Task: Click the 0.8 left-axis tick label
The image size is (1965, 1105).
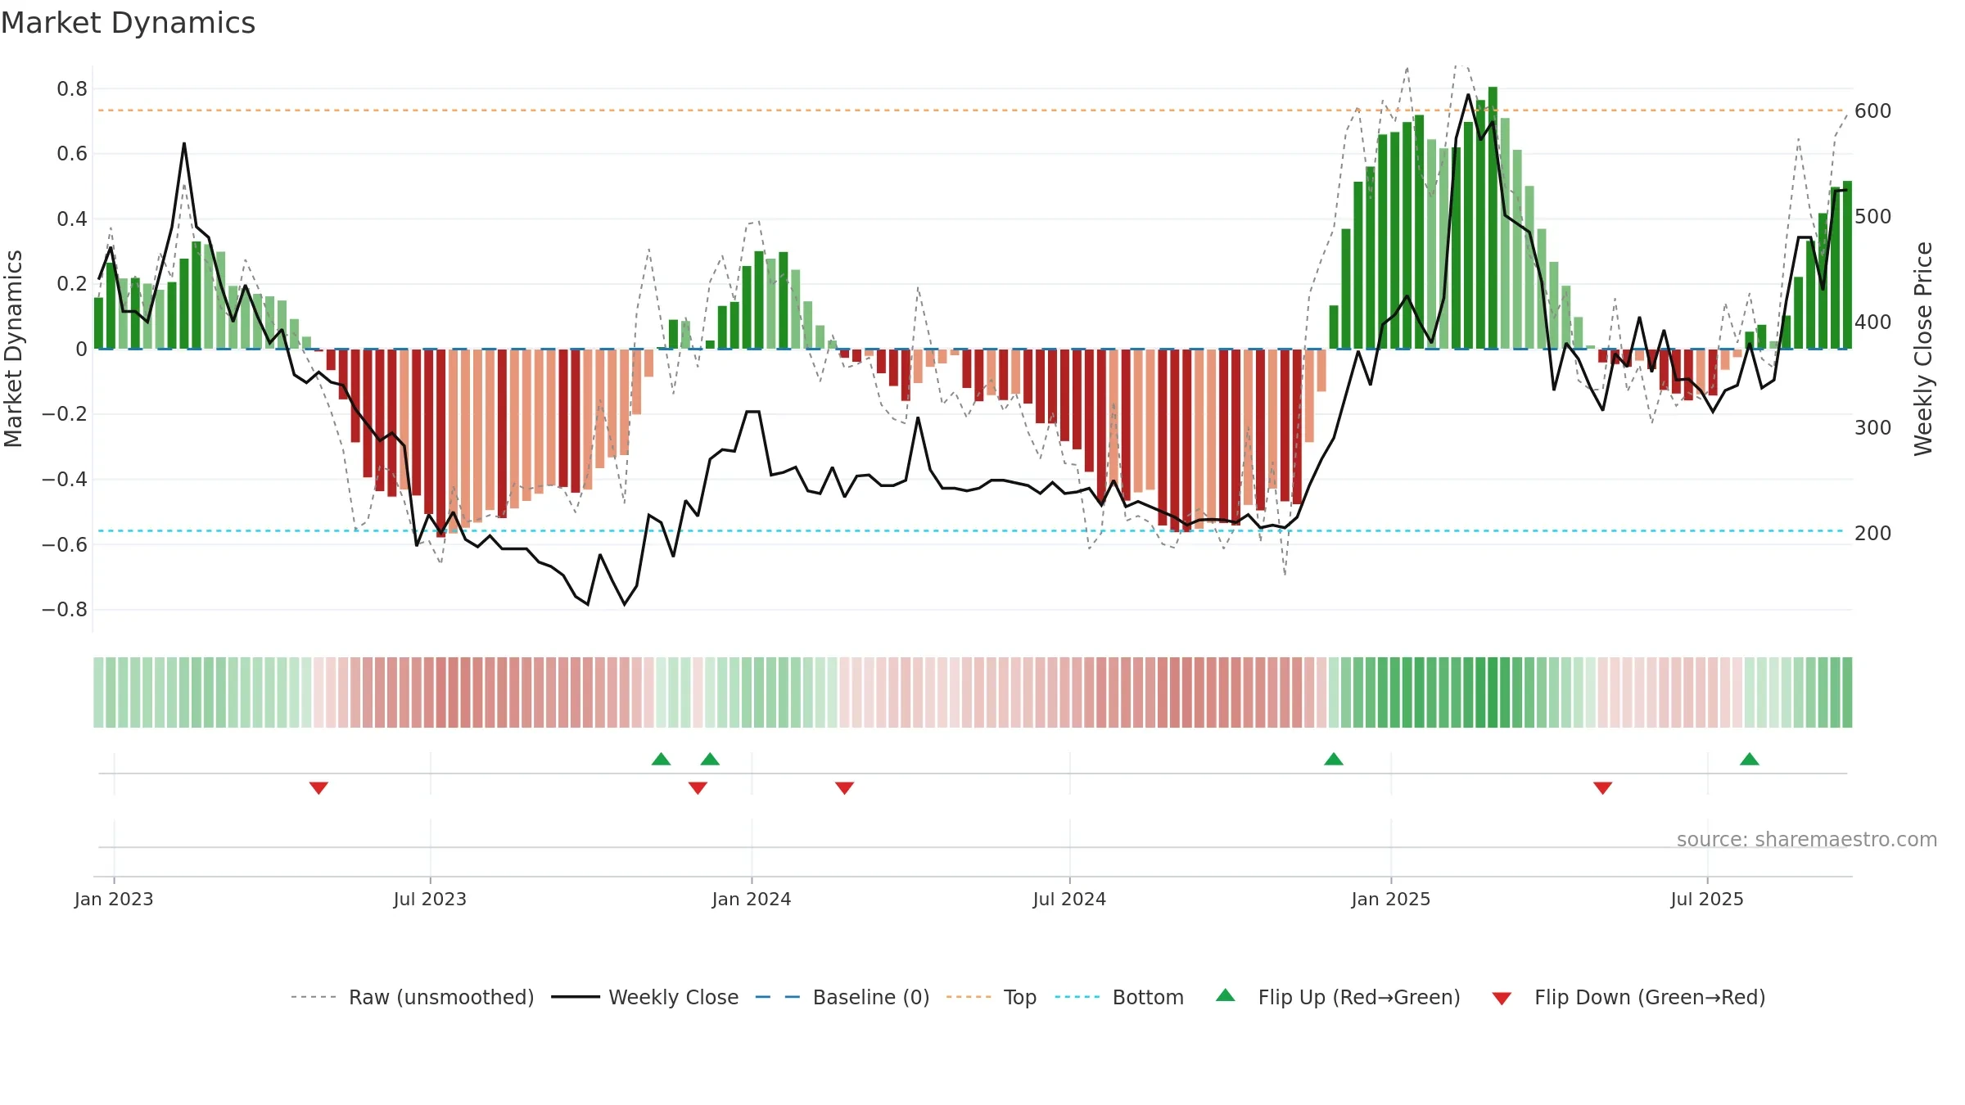Action: click(72, 89)
